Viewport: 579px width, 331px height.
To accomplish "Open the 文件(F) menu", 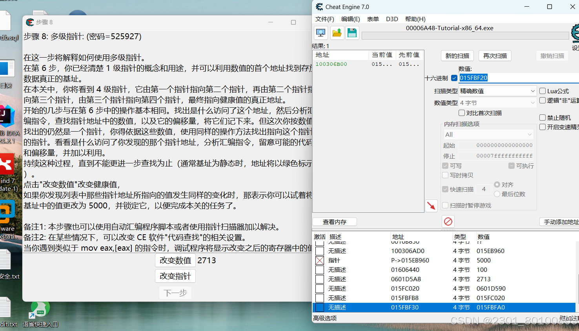I will pyautogui.click(x=325, y=19).
